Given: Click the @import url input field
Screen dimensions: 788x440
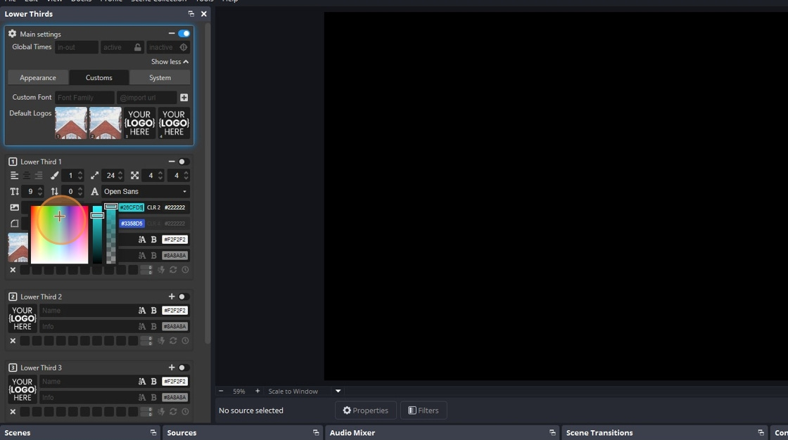Looking at the screenshot, I should point(147,98).
